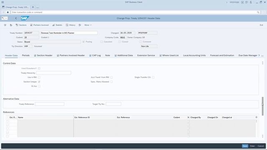Click the Enter button in footer

pos(252,146)
